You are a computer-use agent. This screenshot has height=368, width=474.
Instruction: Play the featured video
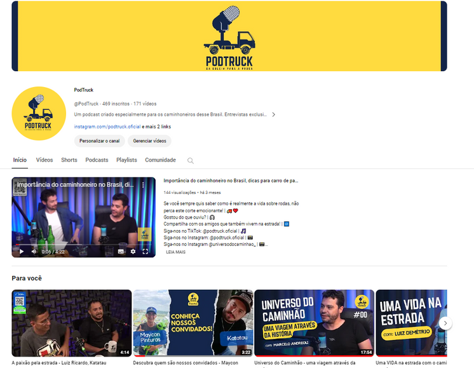[x=21, y=252]
